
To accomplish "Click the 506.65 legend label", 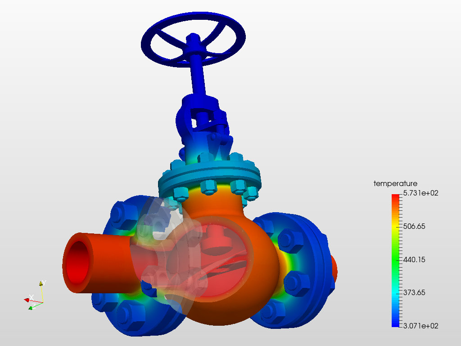I will click(414, 226).
